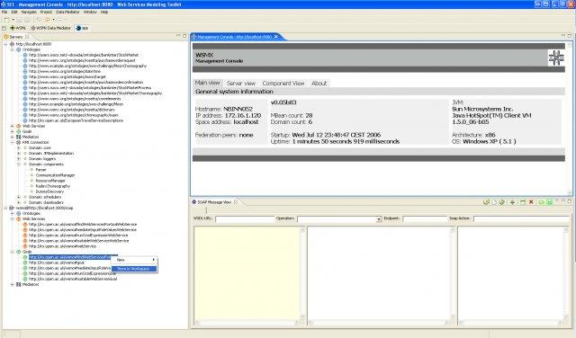Open the Data Mediator menu
The width and height of the screenshot is (576, 338).
click(67, 12)
